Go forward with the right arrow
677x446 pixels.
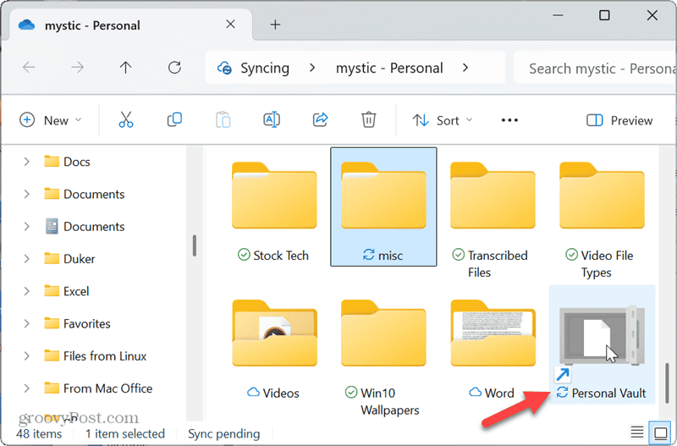pyautogui.click(x=77, y=68)
